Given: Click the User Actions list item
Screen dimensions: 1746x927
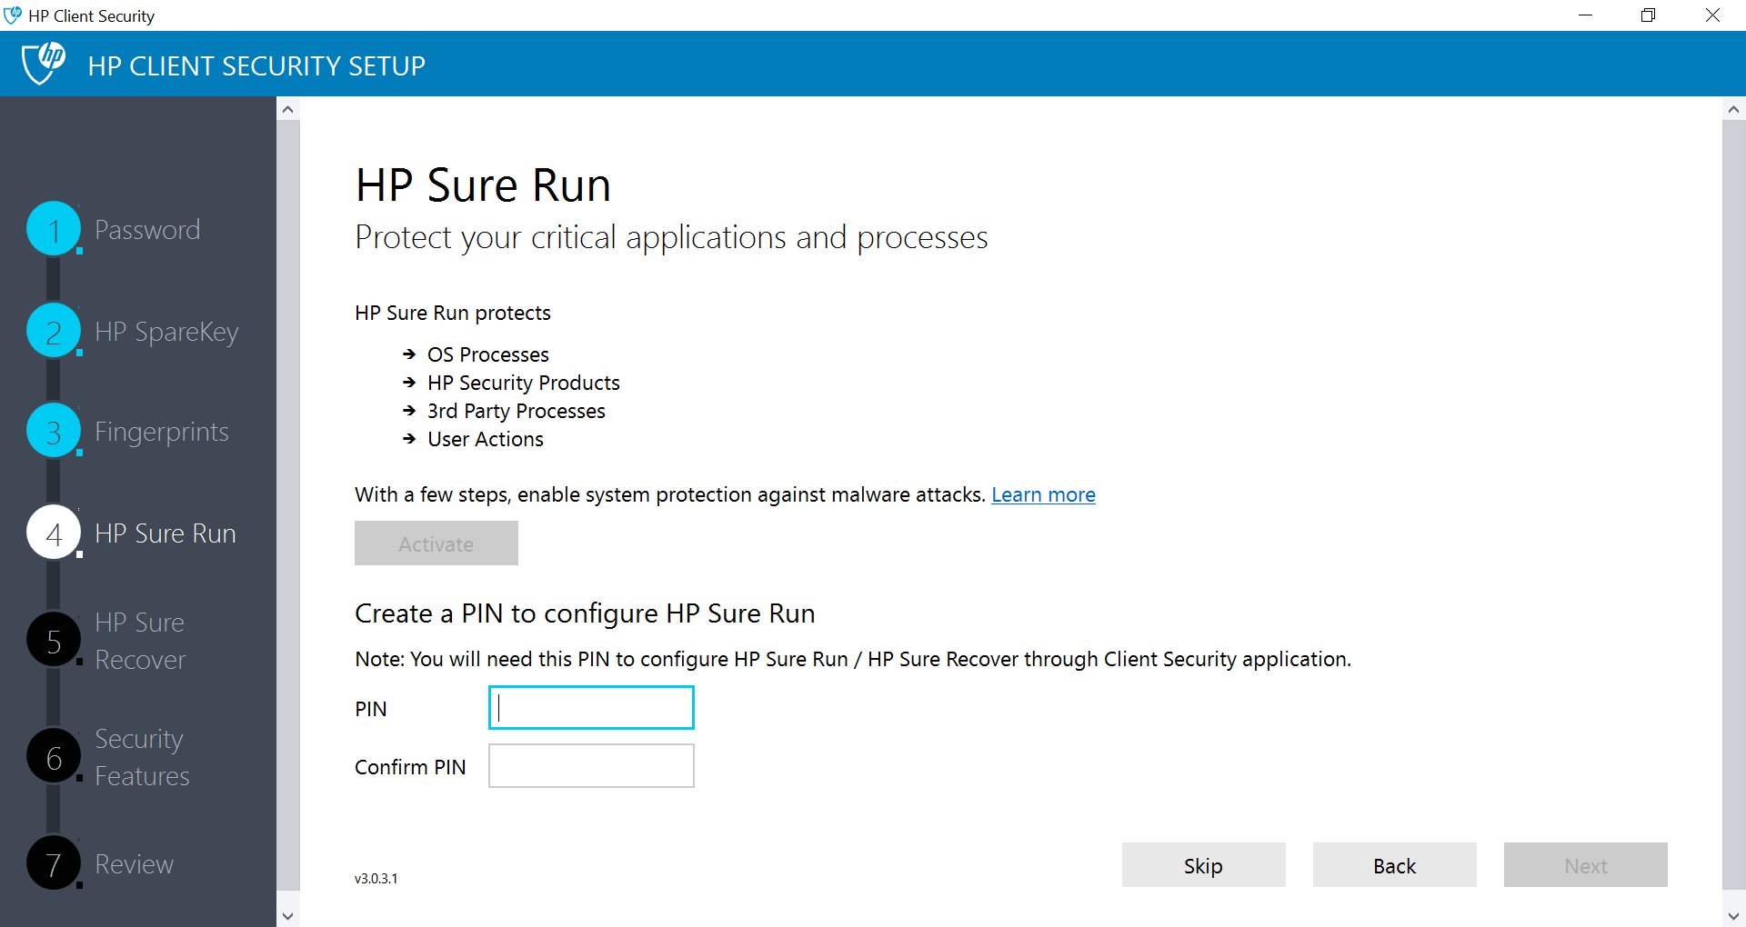Looking at the screenshot, I should pos(486,439).
